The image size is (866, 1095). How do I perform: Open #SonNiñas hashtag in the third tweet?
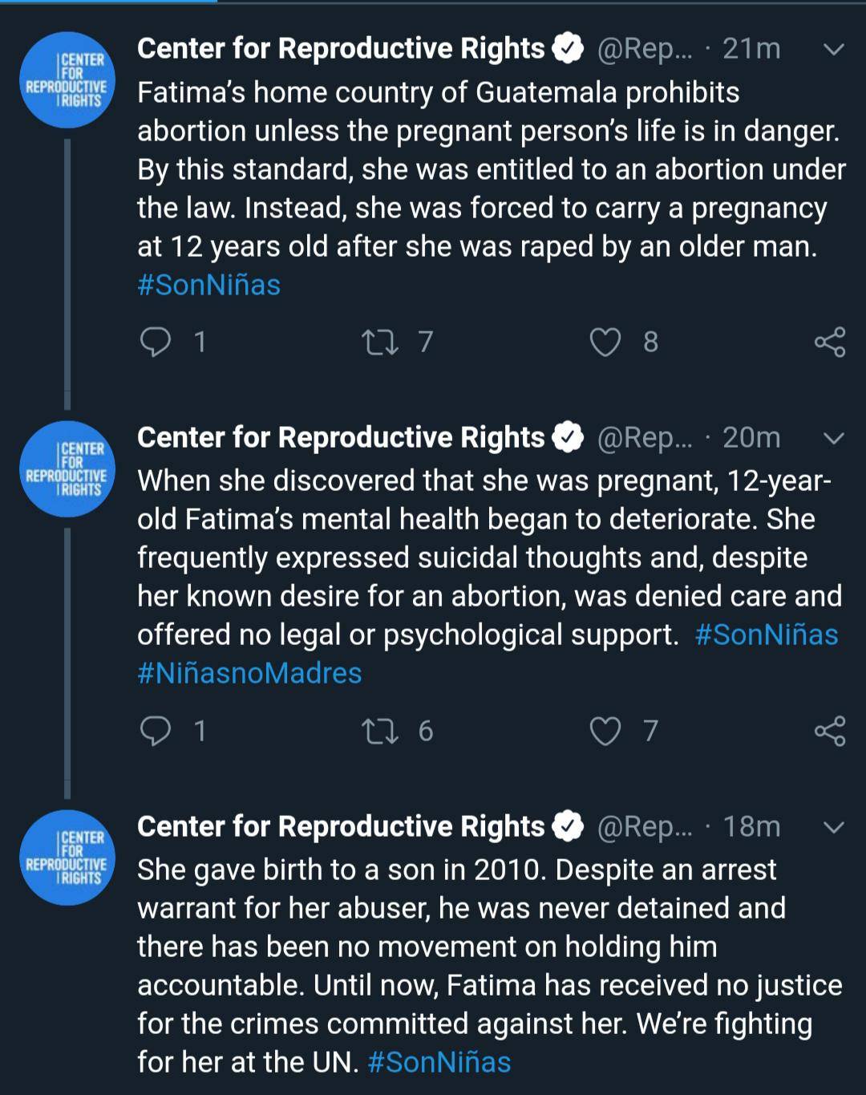[439, 1062]
